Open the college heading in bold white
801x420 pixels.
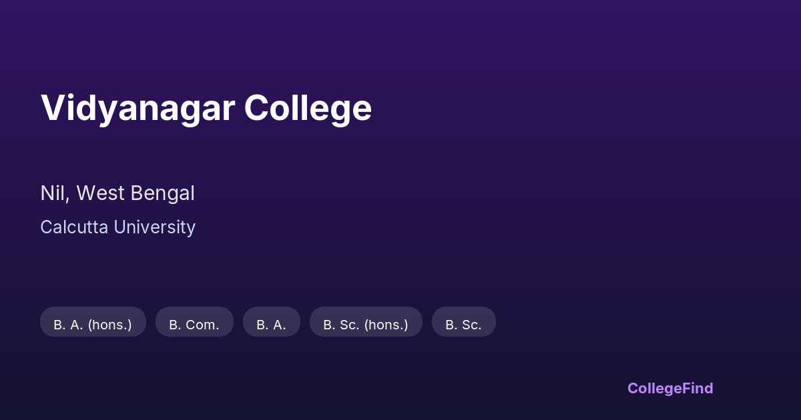click(206, 108)
